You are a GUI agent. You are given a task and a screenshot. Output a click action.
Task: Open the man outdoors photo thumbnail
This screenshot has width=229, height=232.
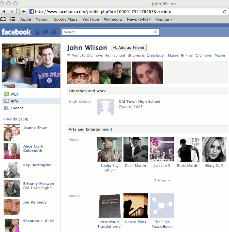pyautogui.click(x=115, y=73)
